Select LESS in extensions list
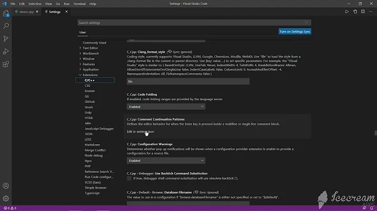This screenshot has height=211, width=377. 88,139
